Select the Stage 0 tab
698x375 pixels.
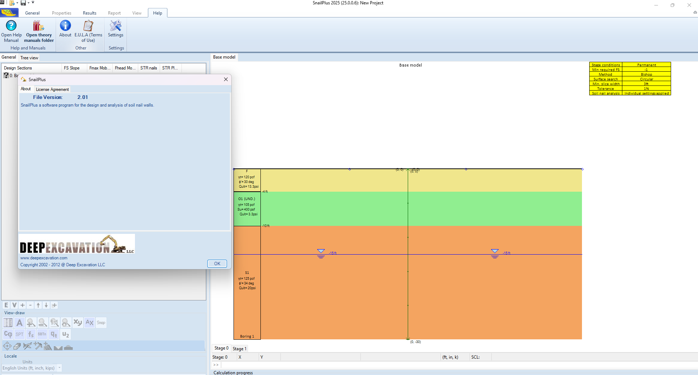222,348
